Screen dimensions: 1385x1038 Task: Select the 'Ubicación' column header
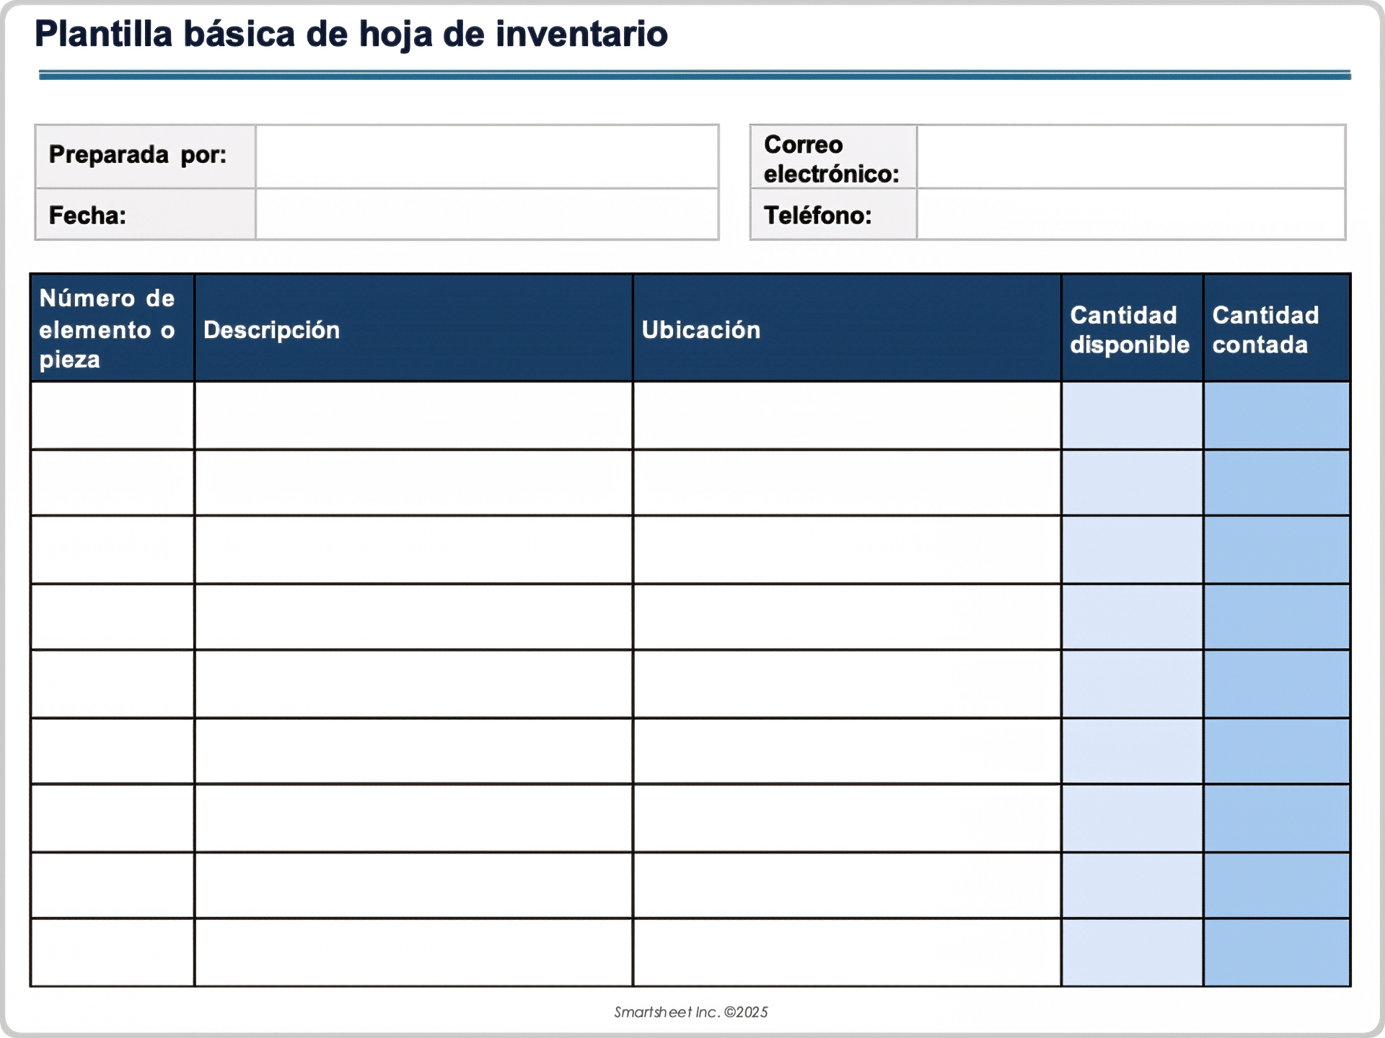tap(844, 328)
